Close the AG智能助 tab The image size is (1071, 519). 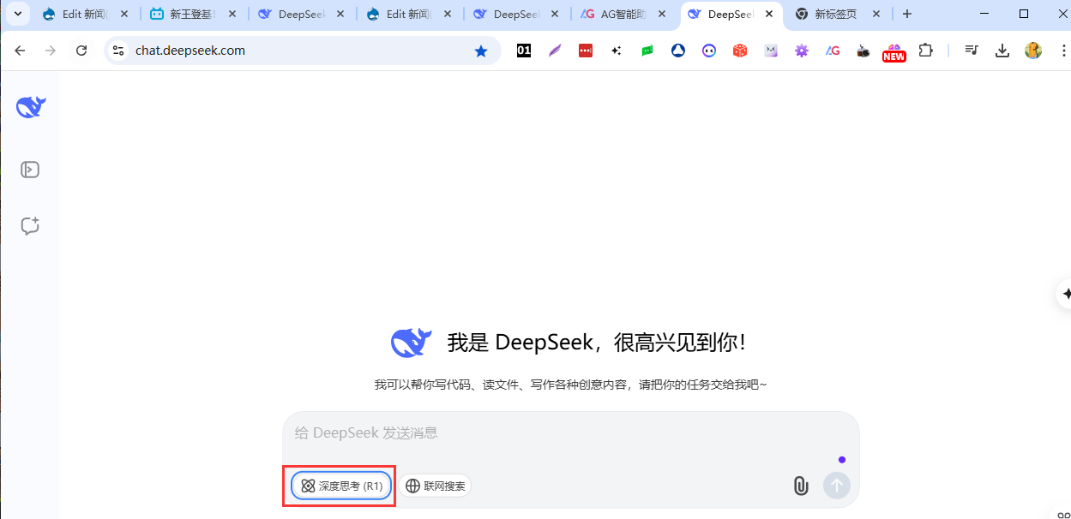[x=661, y=14]
